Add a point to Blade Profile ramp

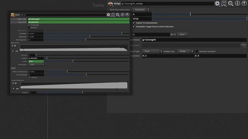click(x=15, y=46)
